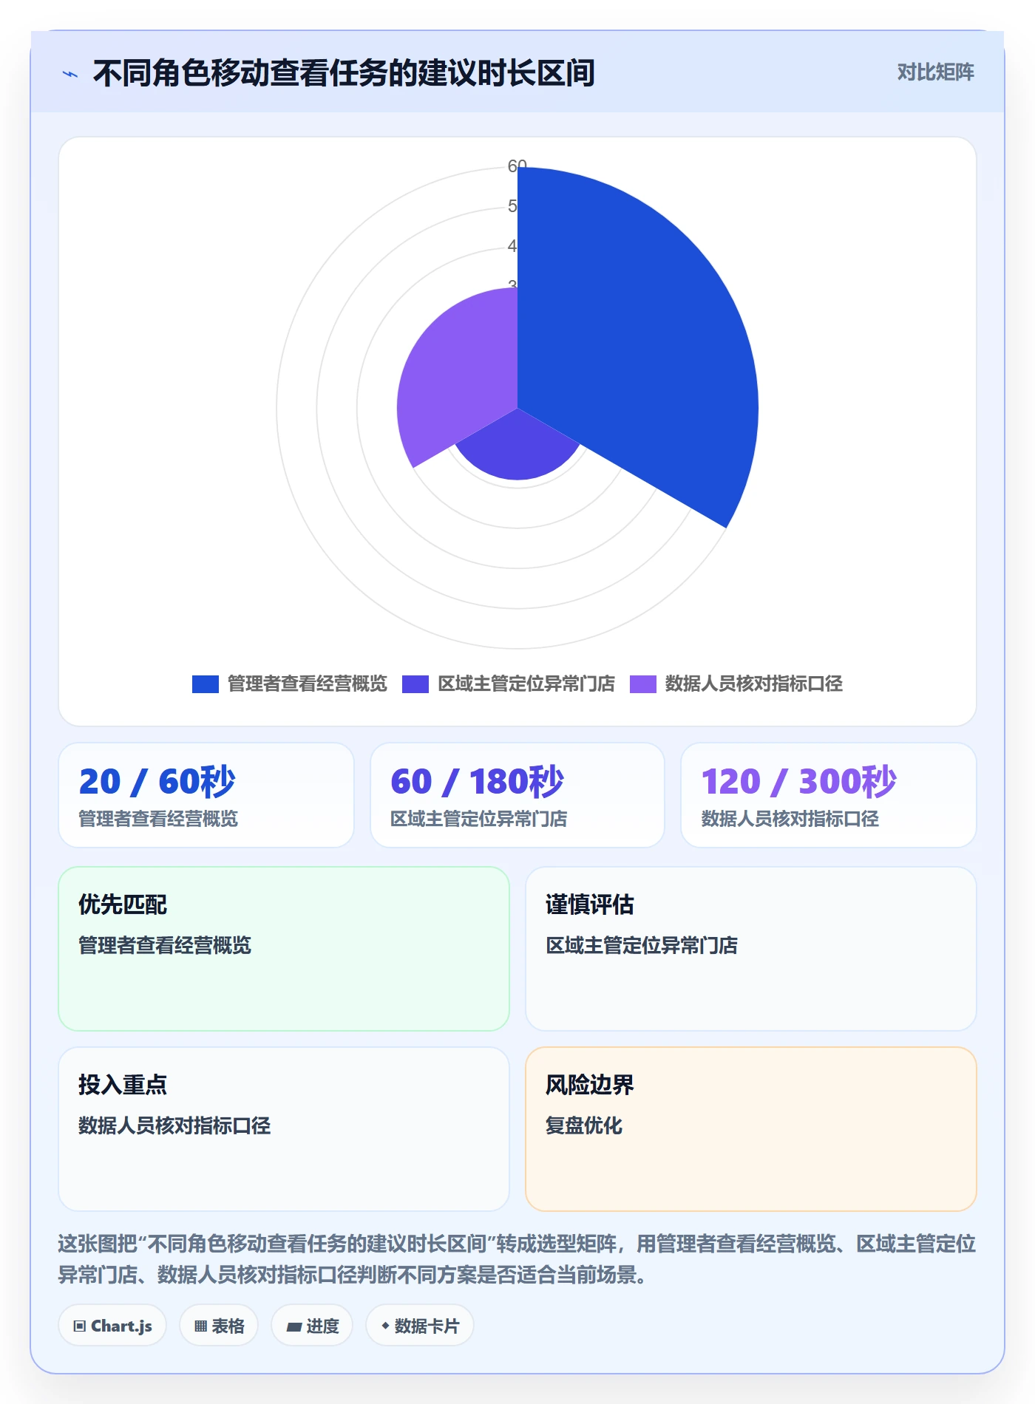Click the grid icon in 表格 tag
This screenshot has height=1404, width=1035.
tap(200, 1326)
